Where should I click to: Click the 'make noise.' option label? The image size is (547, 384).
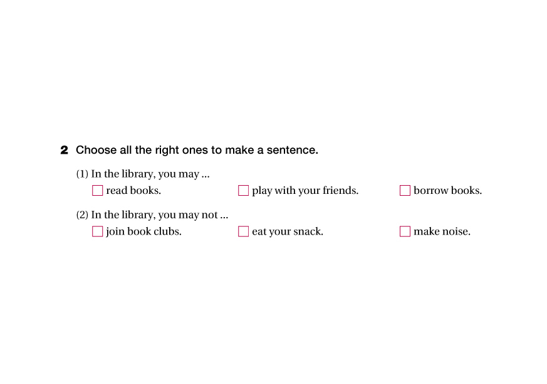point(442,232)
